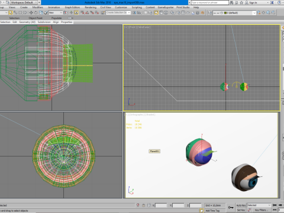This screenshot has height=213, width=284.
Task: Open the Customize menu
Action: [x=121, y=7]
